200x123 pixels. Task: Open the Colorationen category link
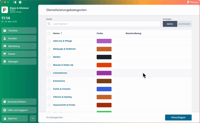60,73
